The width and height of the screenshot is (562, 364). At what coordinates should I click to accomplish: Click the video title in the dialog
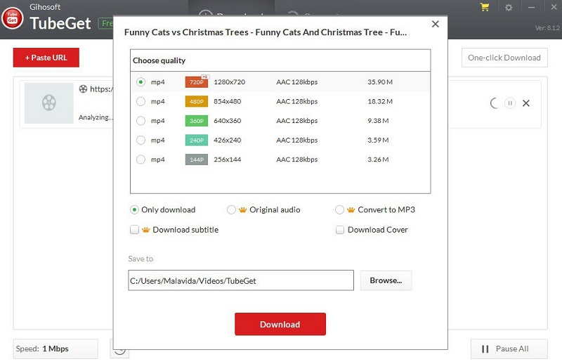pos(266,32)
